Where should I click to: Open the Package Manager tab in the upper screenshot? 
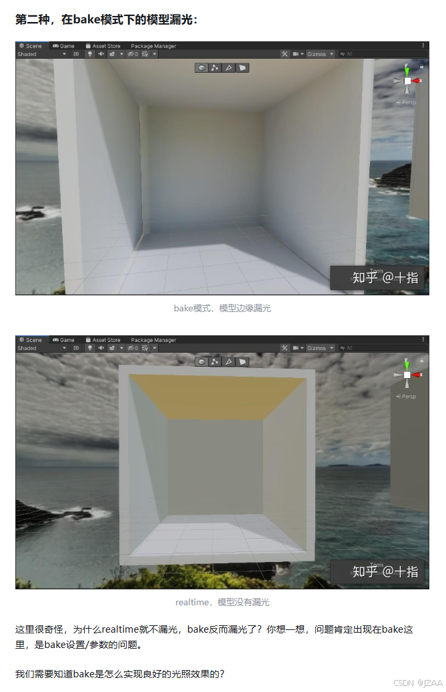[x=153, y=46]
